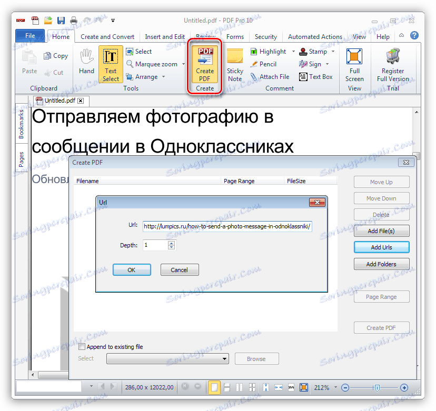Click the Add File(s) button
436x411 pixels.
[x=381, y=231]
